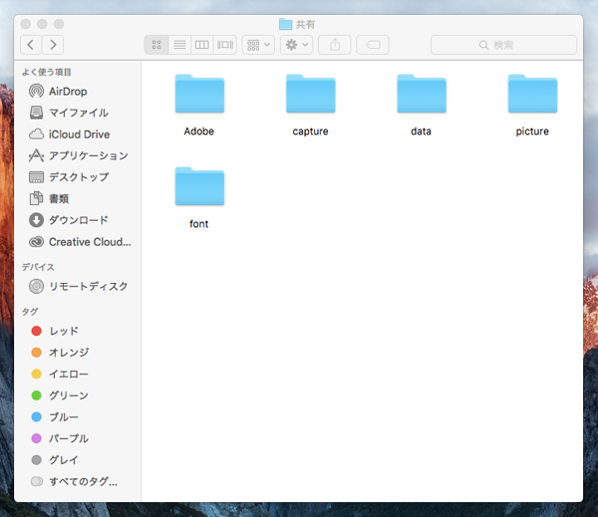The image size is (598, 517).
Task: Switch to icon view
Action: tap(156, 45)
